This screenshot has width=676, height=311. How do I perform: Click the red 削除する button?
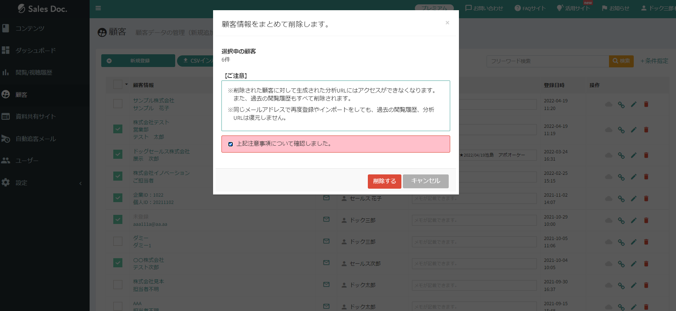pos(384,181)
